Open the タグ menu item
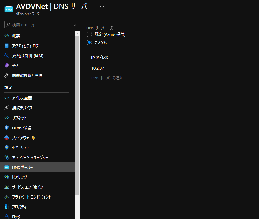Viewport: 259px width, 219px height. 15,66
